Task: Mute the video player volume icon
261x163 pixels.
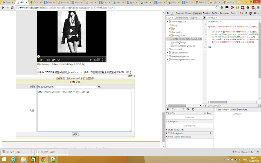Action: click(x=48, y=60)
